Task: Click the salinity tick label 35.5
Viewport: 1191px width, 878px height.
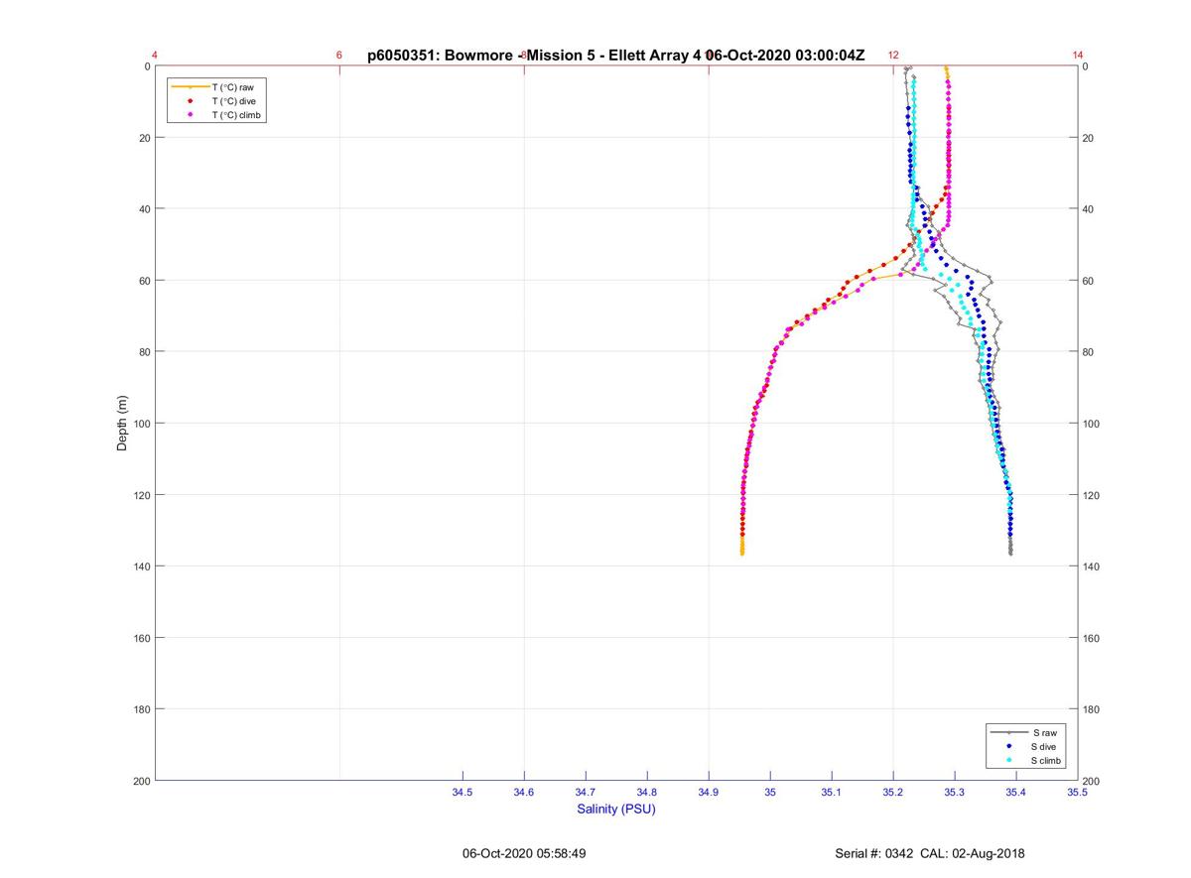Action: click(x=1078, y=793)
